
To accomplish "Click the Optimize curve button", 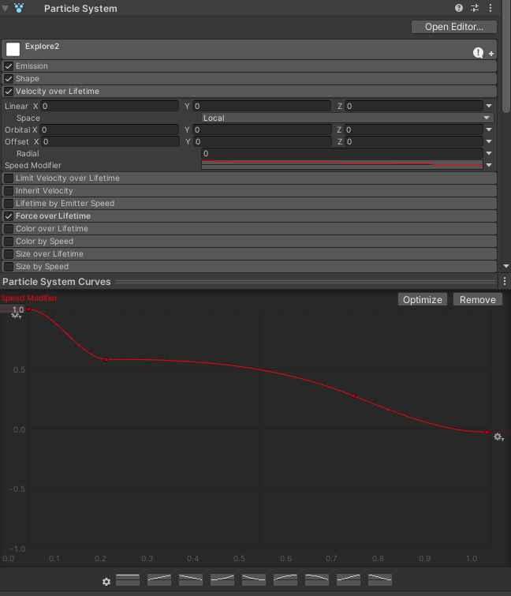I will (423, 299).
